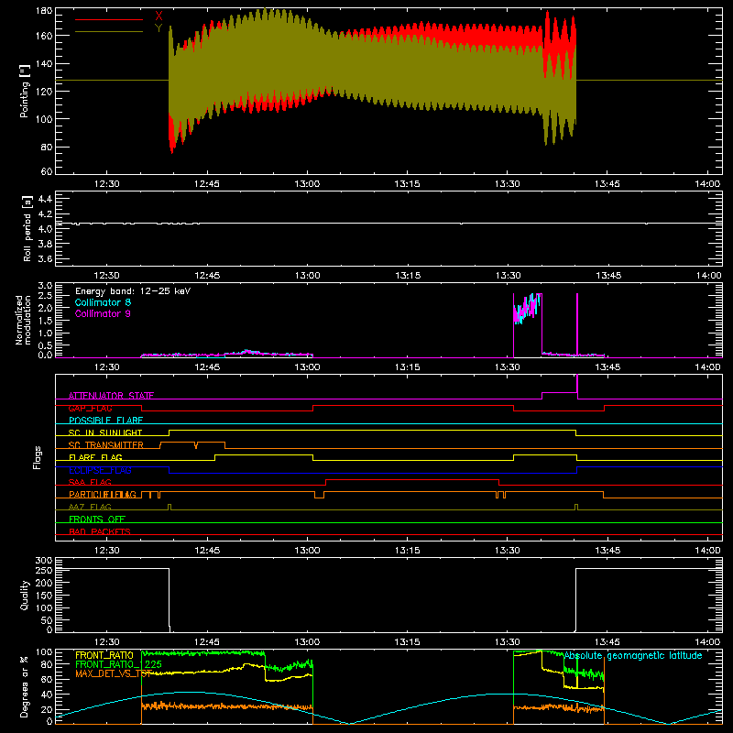Click the olive Y legend line sample
The image size is (733, 733).
coord(108,31)
